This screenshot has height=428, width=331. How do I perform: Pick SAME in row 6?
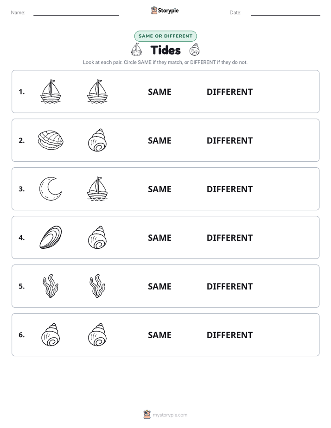(159, 334)
